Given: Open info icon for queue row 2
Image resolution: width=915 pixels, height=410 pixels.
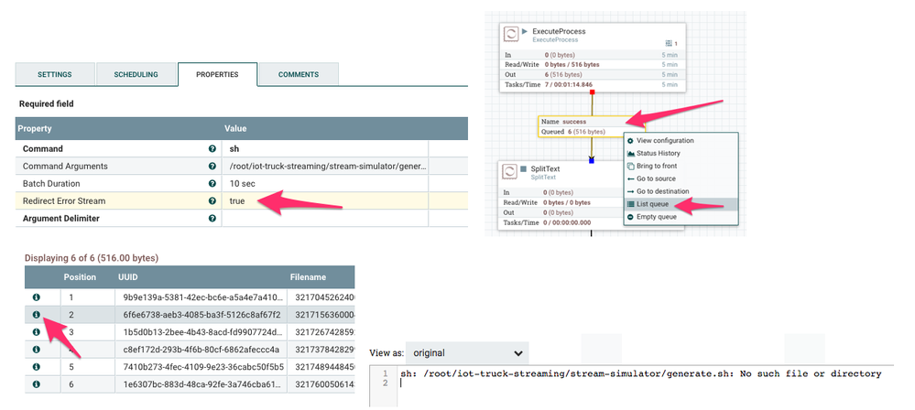Looking at the screenshot, I should tap(37, 315).
